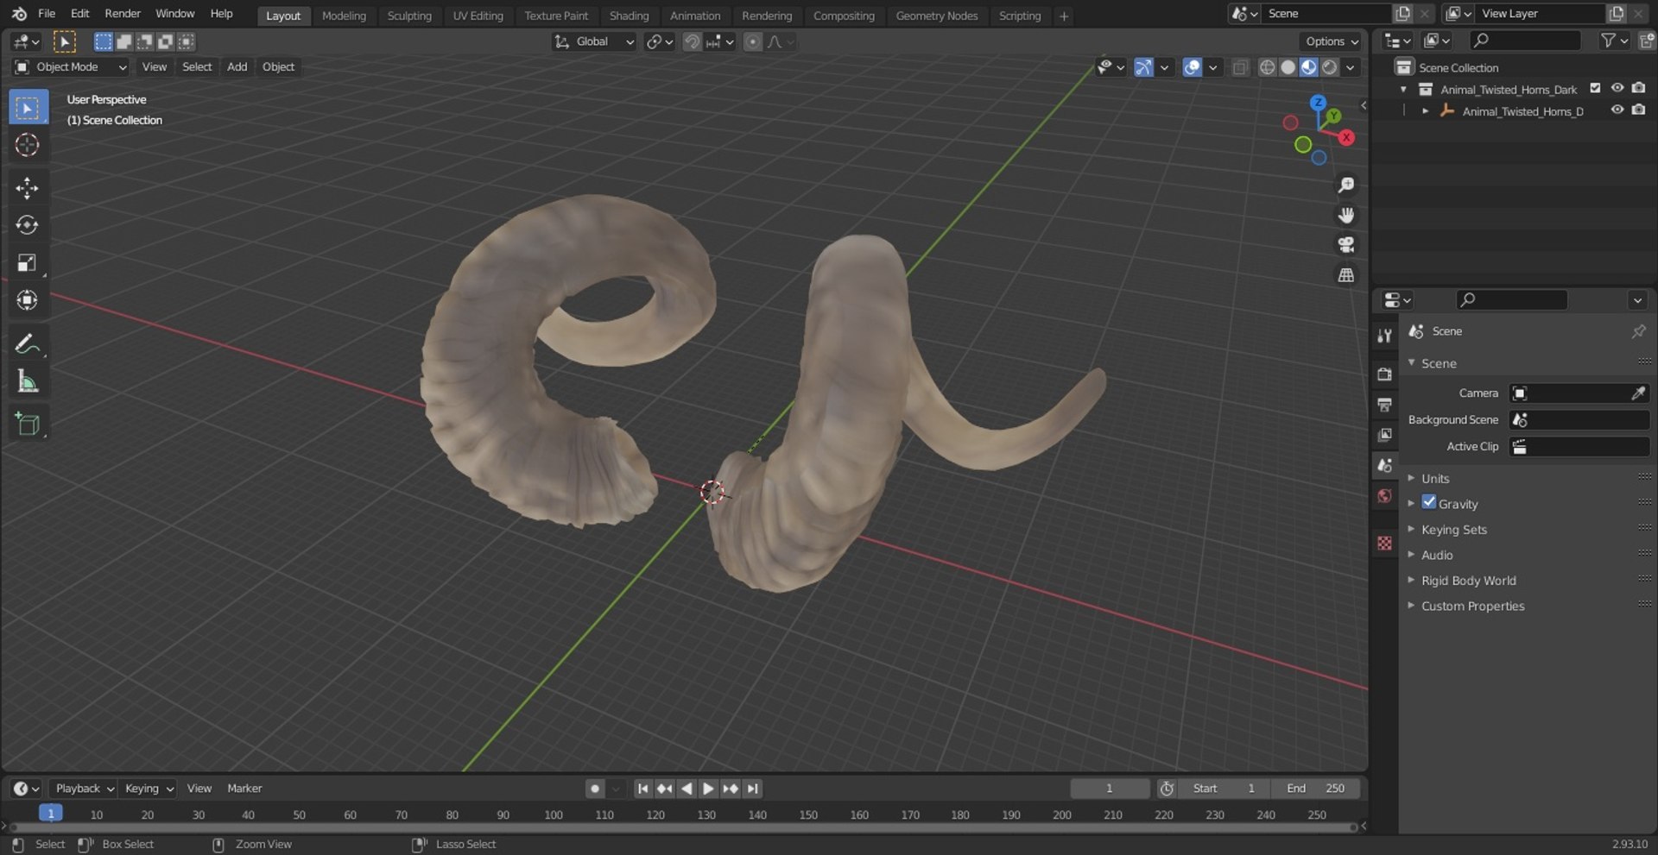Choose the Annotate tool
Image resolution: width=1658 pixels, height=855 pixels.
[x=28, y=344]
